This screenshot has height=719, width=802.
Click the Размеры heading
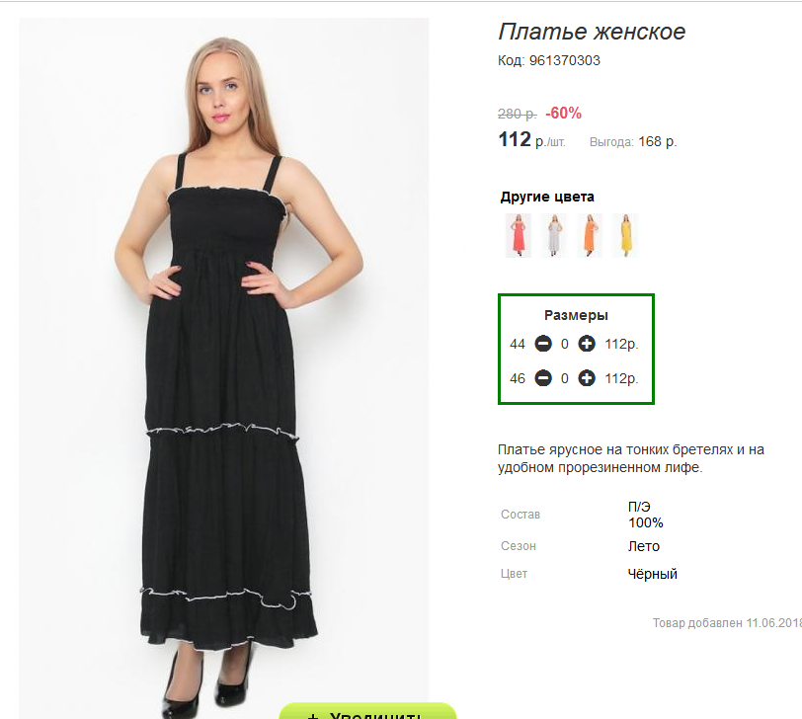coord(576,315)
